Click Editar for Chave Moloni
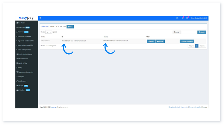 point(151,41)
